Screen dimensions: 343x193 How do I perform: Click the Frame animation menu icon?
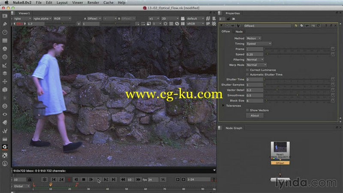coord(333,49)
